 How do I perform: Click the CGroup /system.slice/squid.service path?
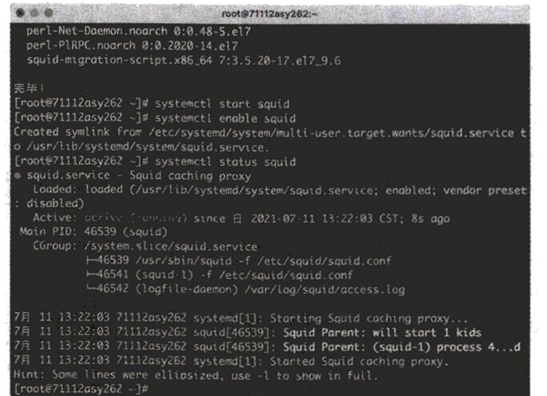click(171, 247)
